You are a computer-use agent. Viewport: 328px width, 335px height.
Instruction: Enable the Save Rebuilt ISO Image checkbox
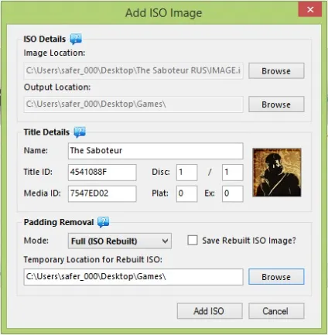(193, 240)
